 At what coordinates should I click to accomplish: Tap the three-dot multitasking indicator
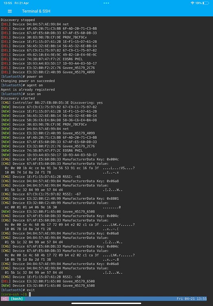(x=106, y=3)
